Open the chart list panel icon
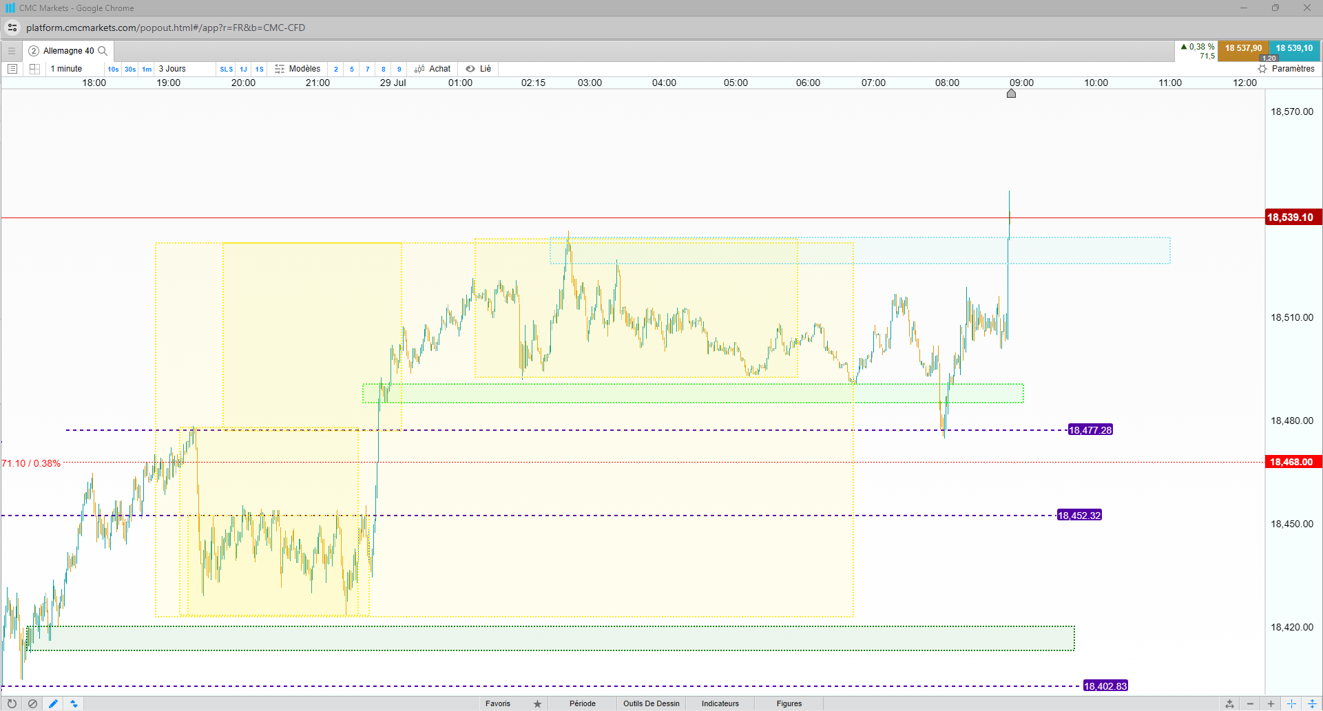 (x=12, y=69)
